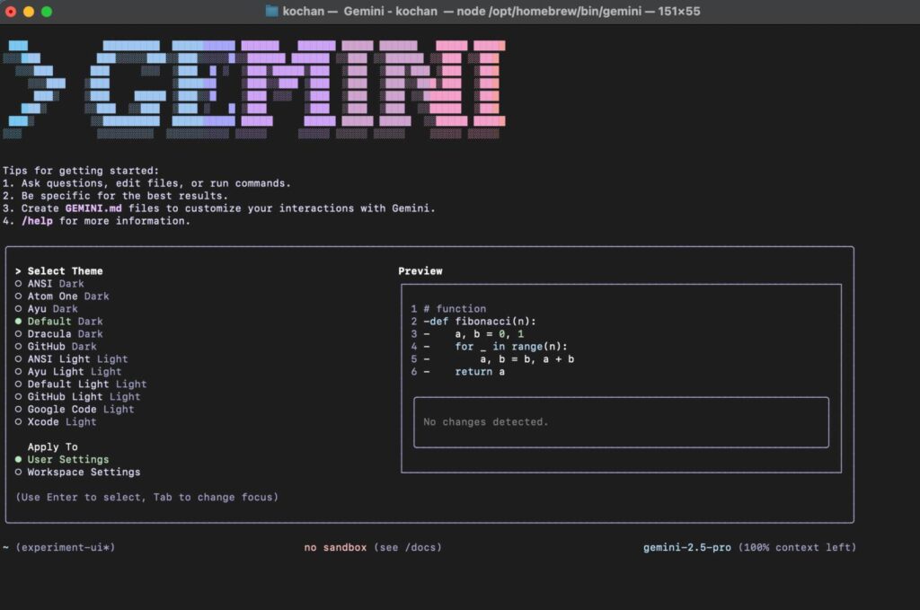Click the '100% context left' indicator
This screenshot has width=920, height=610.
click(797, 547)
